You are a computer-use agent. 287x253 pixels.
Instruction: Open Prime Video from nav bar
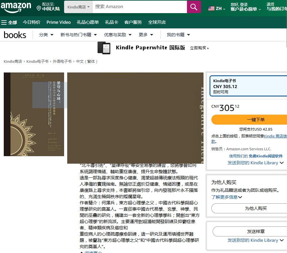(x=58, y=22)
